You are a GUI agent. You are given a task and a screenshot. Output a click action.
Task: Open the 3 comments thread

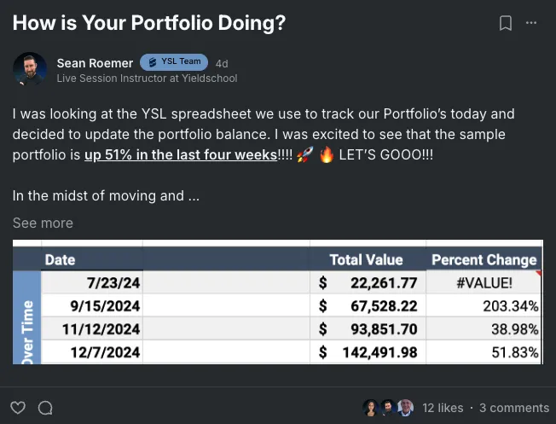[514, 408]
